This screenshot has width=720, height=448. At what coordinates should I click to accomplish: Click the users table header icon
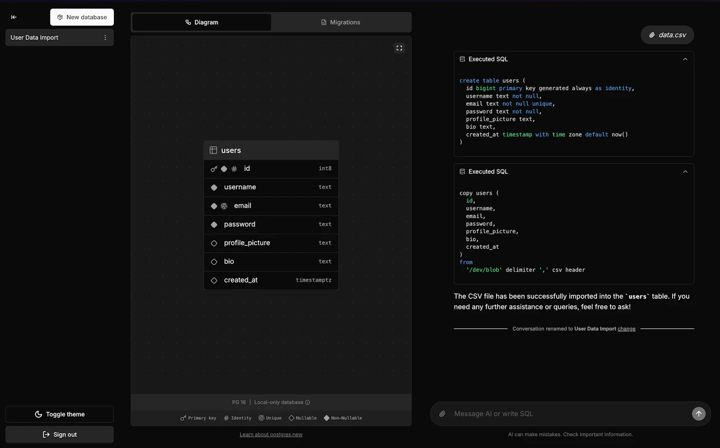[x=213, y=150]
